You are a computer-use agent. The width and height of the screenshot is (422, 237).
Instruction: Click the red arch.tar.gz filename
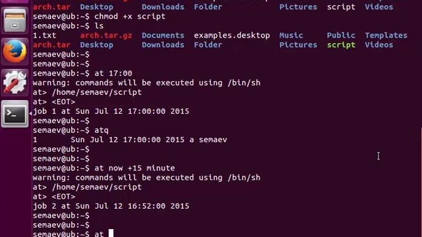[x=106, y=36]
